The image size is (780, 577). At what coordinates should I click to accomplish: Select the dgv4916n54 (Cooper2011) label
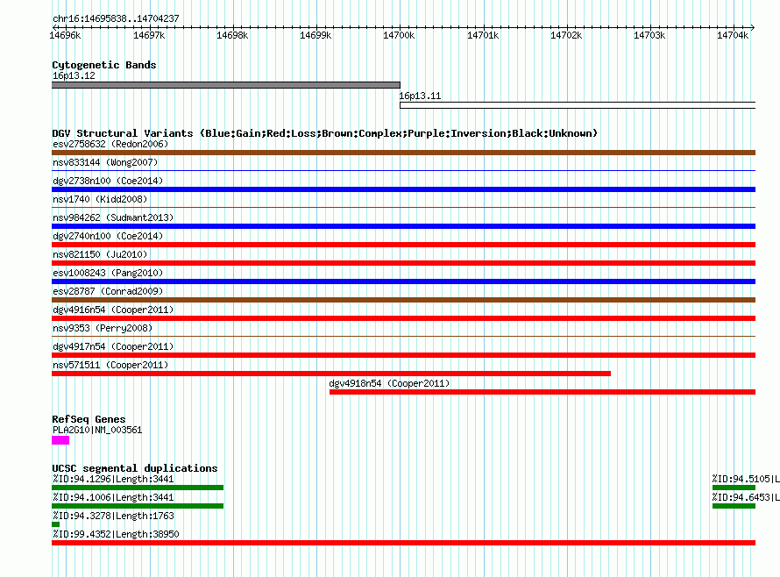[x=113, y=310]
